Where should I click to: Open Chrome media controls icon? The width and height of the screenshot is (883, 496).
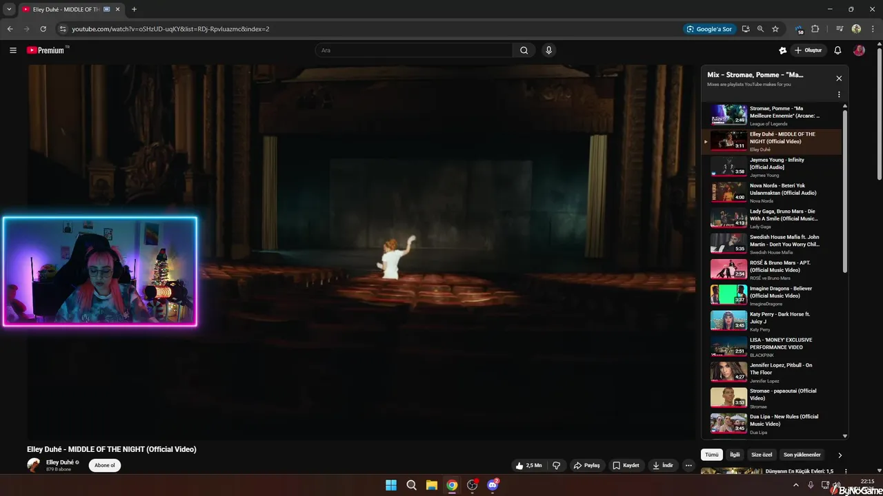pyautogui.click(x=840, y=29)
